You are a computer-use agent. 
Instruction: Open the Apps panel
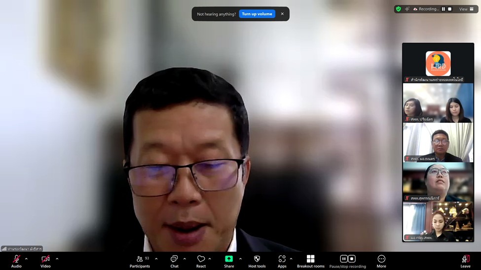click(282, 259)
